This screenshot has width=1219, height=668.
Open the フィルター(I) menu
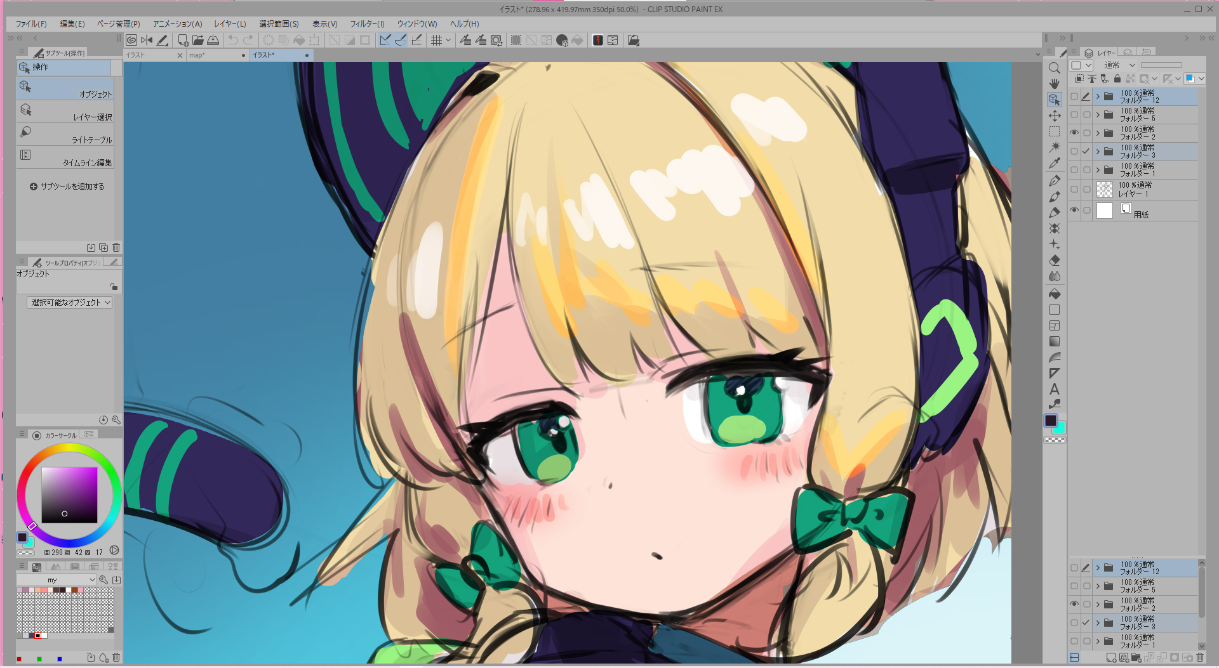pos(367,24)
